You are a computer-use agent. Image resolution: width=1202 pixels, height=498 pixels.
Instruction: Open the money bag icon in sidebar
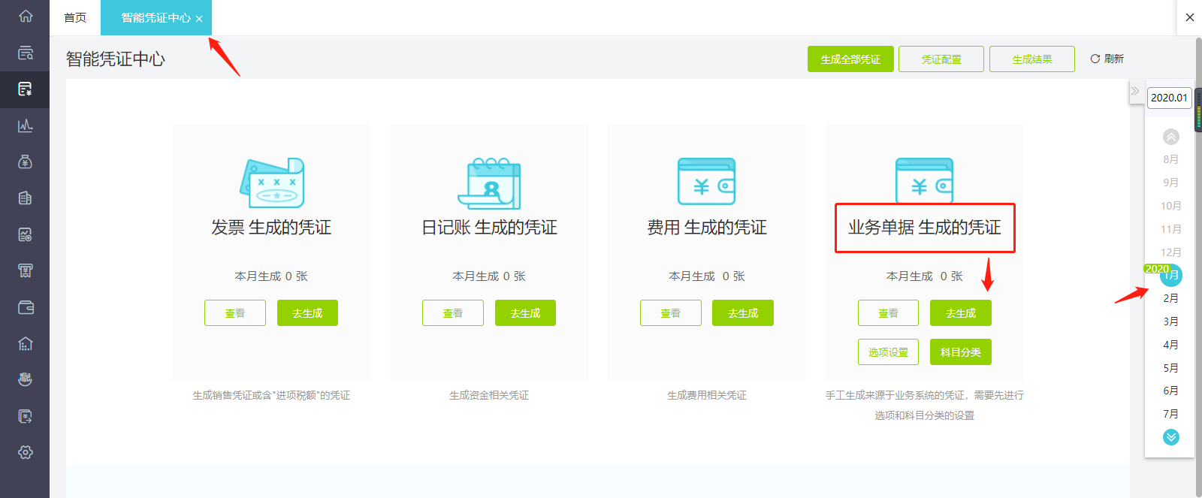25,161
